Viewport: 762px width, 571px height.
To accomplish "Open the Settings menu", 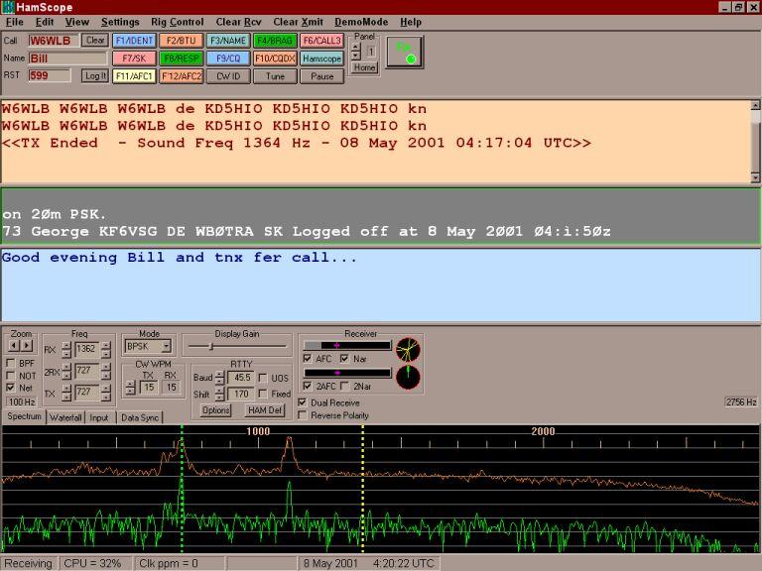I will pos(120,22).
